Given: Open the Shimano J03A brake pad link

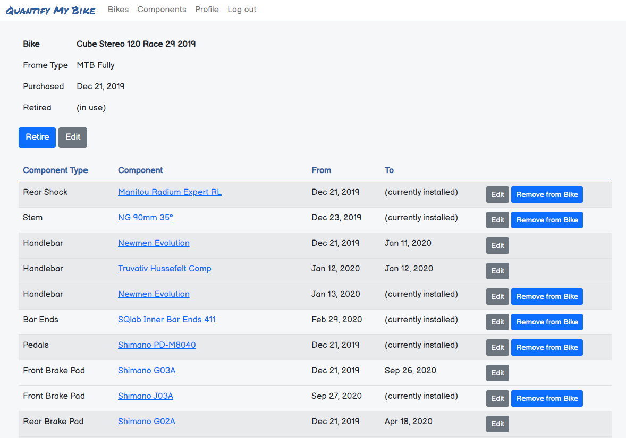Looking at the screenshot, I should (145, 396).
